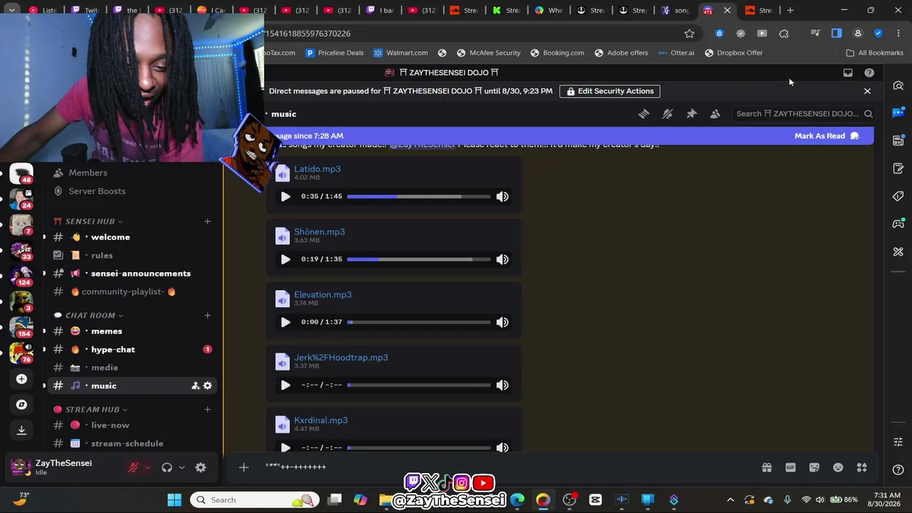
Task: Open the attachment plus button in message bar
Action: [x=244, y=467]
